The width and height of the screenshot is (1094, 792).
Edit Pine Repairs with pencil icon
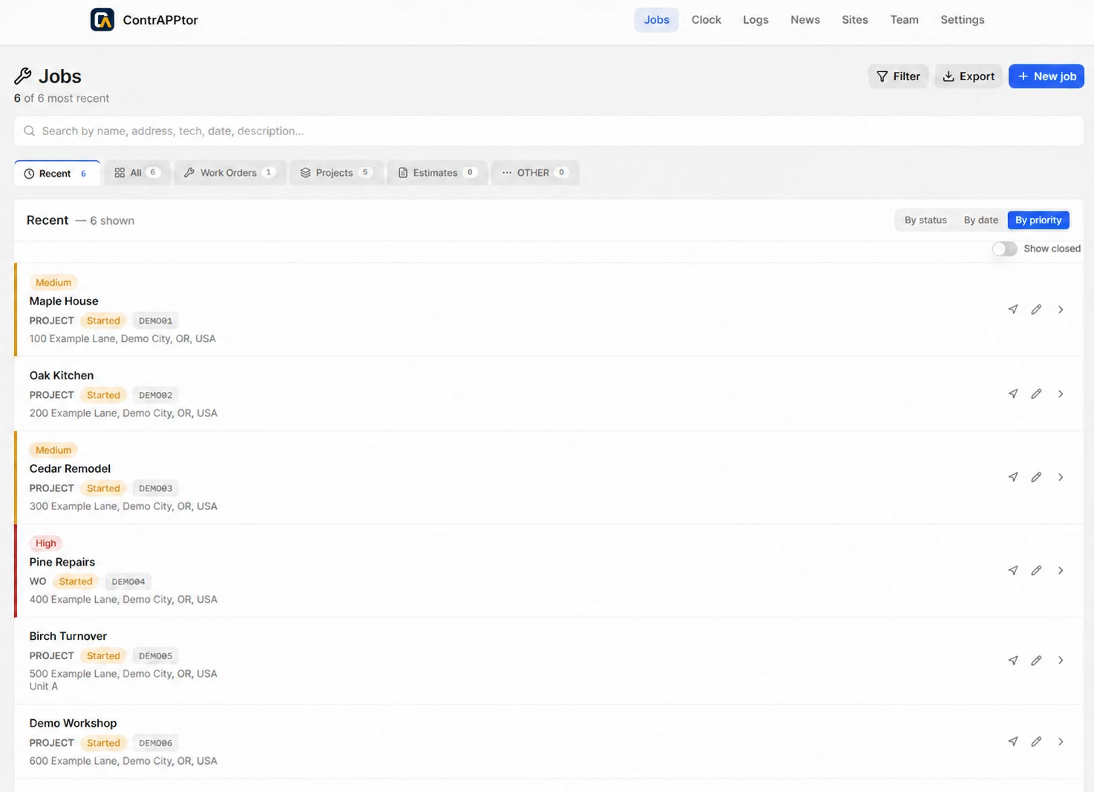point(1036,571)
